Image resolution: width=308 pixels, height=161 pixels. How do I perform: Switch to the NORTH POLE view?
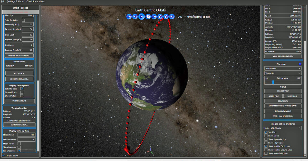click(273, 96)
